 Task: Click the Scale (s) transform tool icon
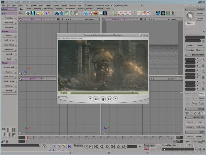203,59
